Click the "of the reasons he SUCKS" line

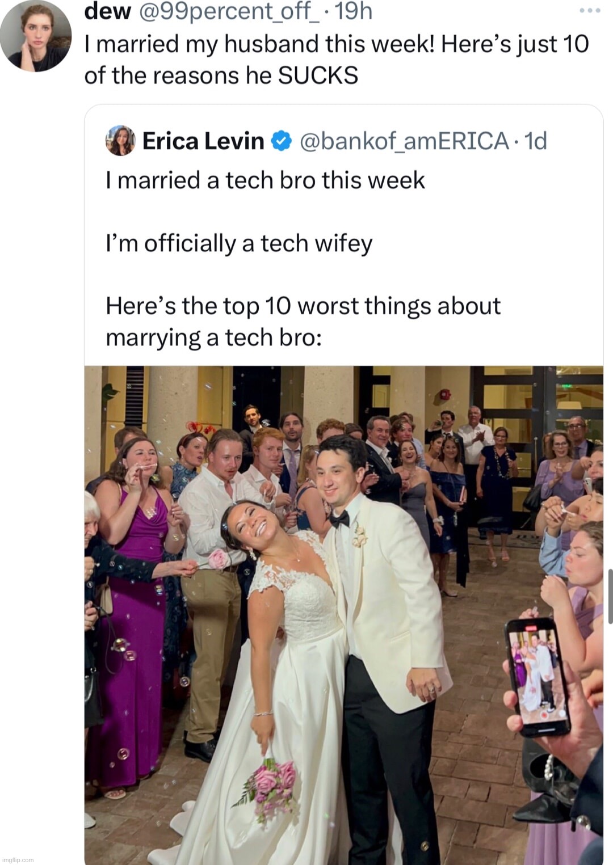point(221,76)
